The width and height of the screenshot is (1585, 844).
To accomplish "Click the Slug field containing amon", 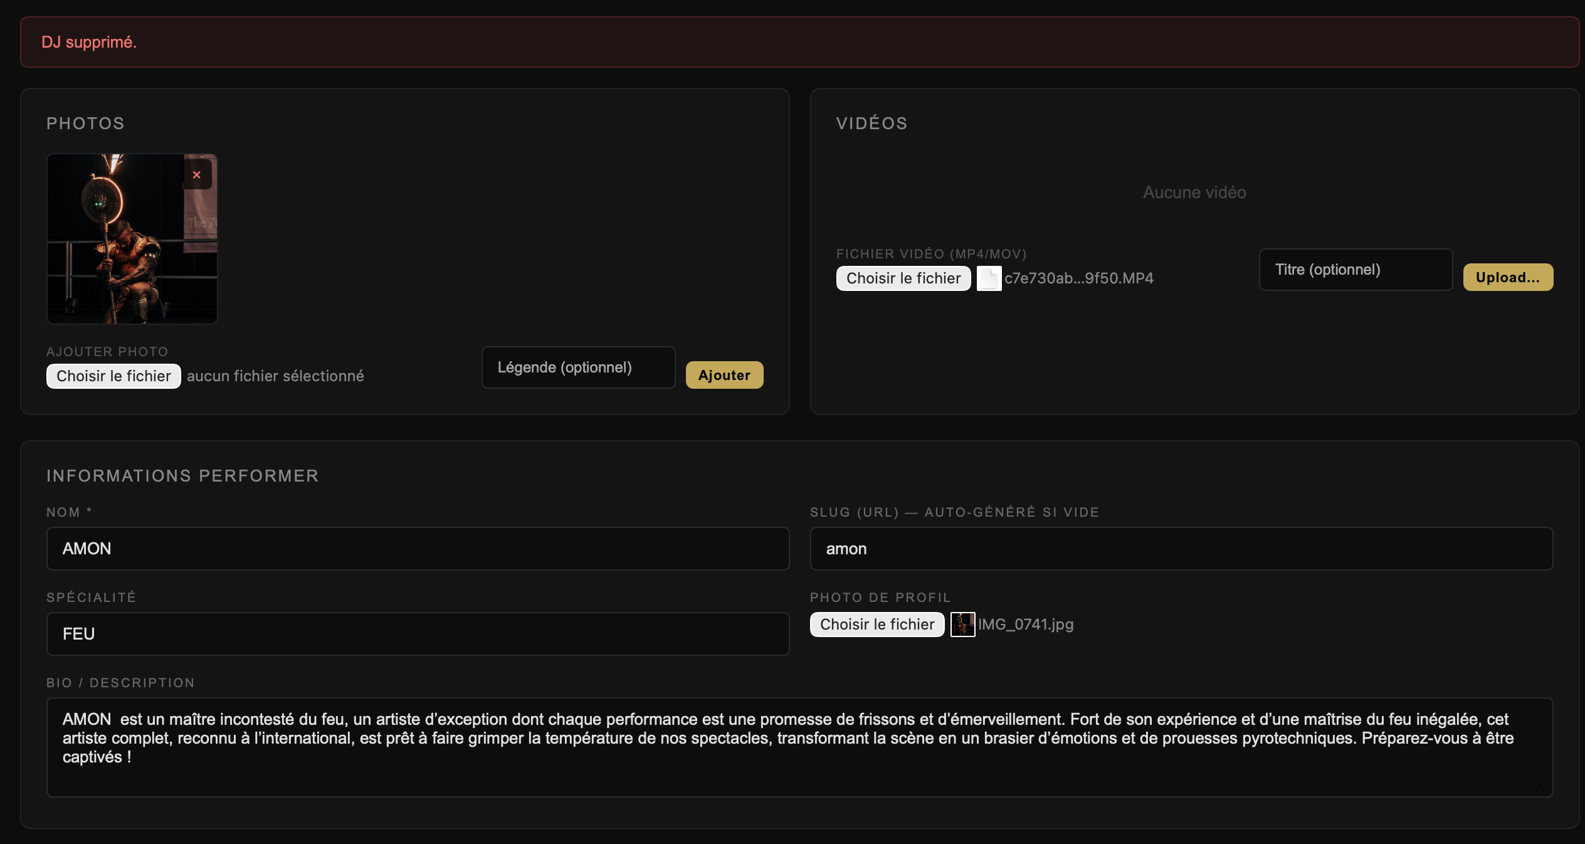I will coord(1181,549).
